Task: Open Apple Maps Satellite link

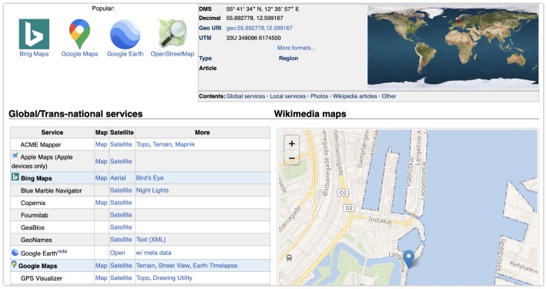Action: pyautogui.click(x=121, y=161)
